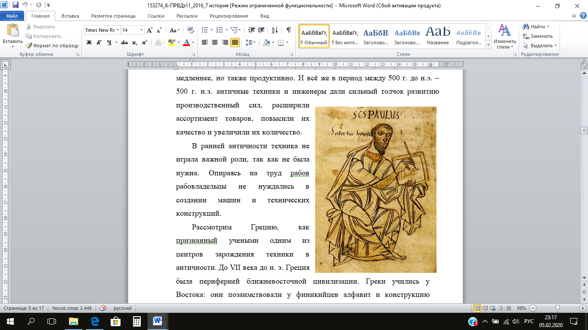
Task: Apply superscript formatting
Action: [144, 43]
